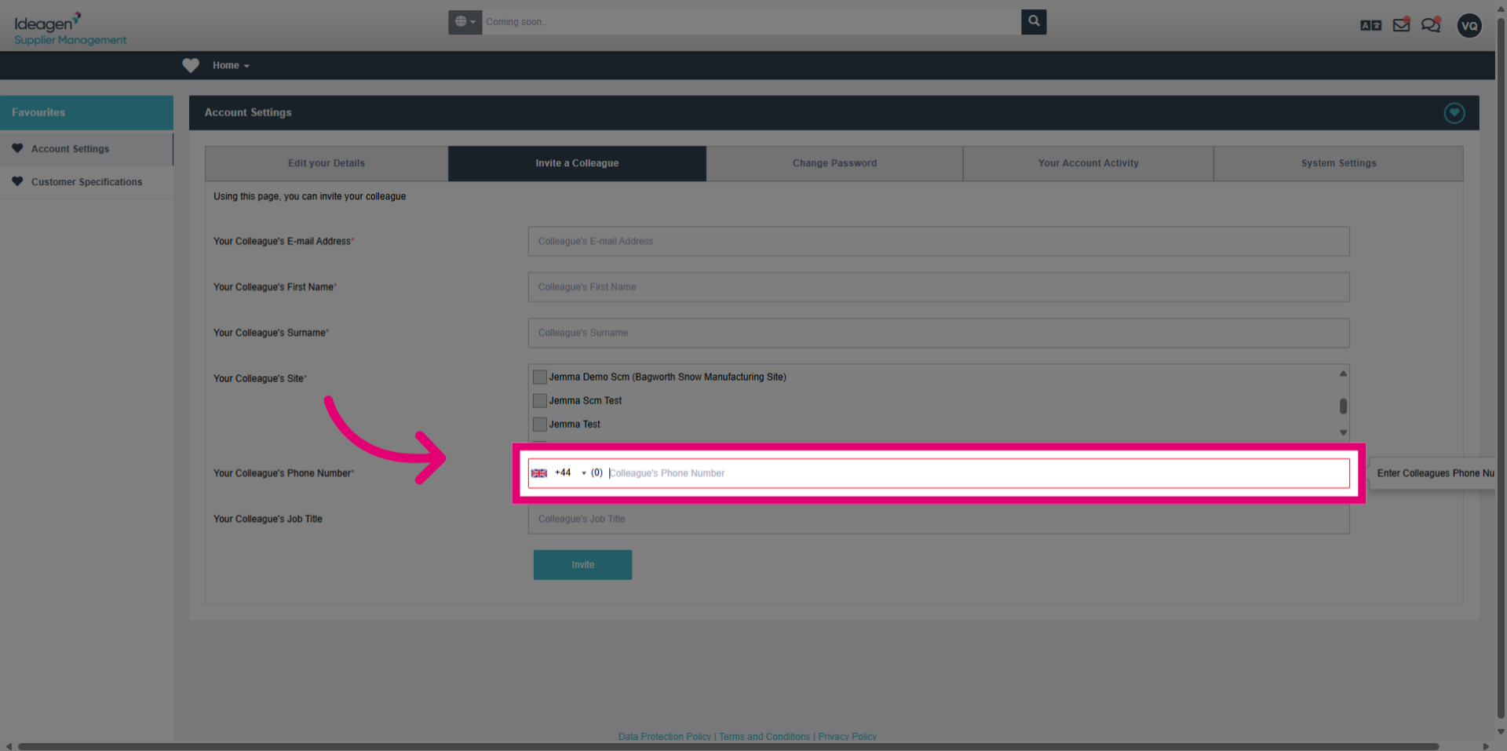Open Account Settings in the sidebar
Image resolution: width=1507 pixels, height=751 pixels.
click(70, 149)
